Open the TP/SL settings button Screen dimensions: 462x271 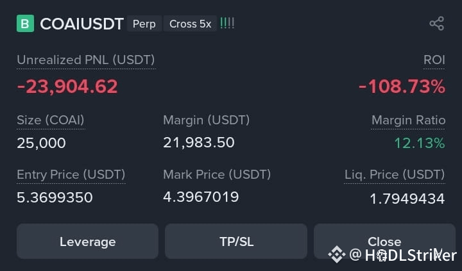click(x=236, y=242)
